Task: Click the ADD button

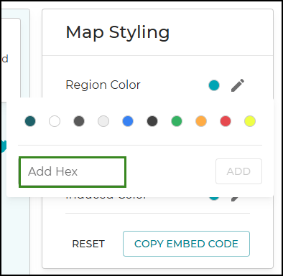Action: click(238, 171)
